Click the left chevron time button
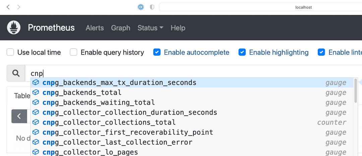362x156 pixels. pyautogui.click(x=19, y=116)
